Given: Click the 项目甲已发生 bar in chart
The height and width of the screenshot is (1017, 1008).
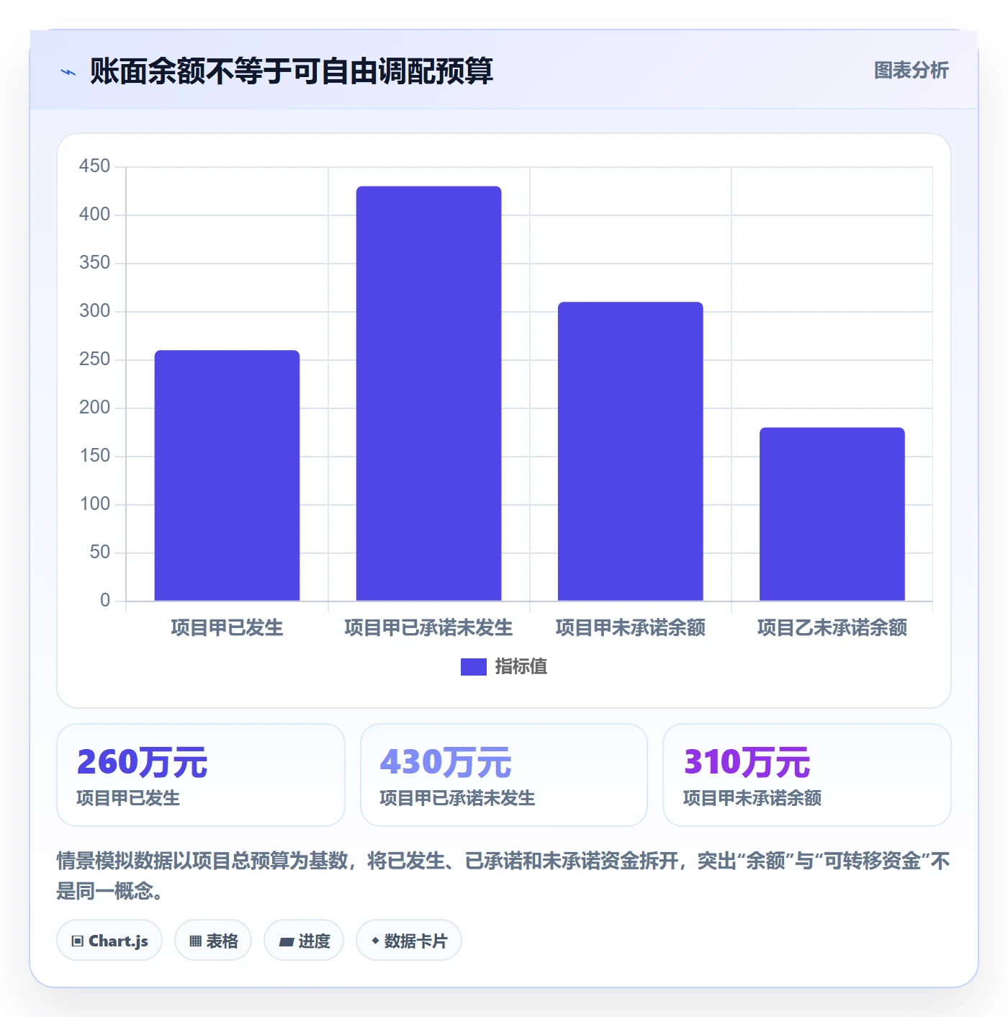Looking at the screenshot, I should tap(227, 475).
